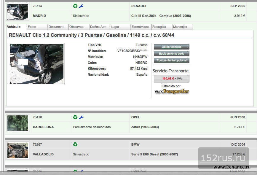Click the Equipamiento opcional button

(172, 61)
